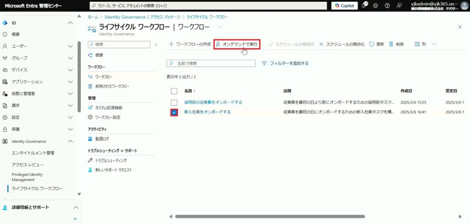Open カスタム拡張機能 menu item
The image size is (470, 224).
pyautogui.click(x=109, y=108)
